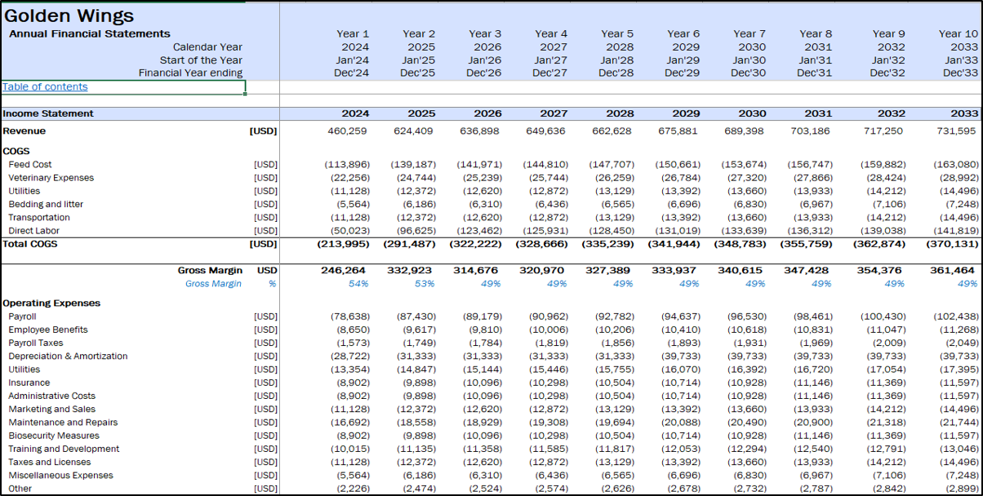This screenshot has height=496, width=983.
Task: Click the 2033 Revenue value 731,595
Action: tap(957, 131)
